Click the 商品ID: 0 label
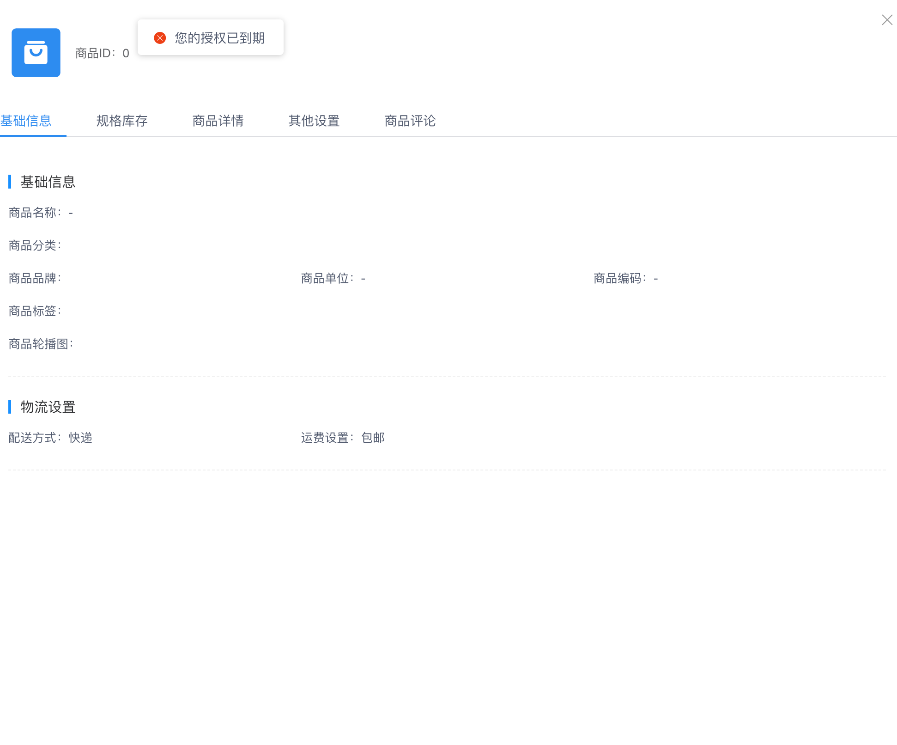The image size is (897, 745). pyautogui.click(x=102, y=53)
